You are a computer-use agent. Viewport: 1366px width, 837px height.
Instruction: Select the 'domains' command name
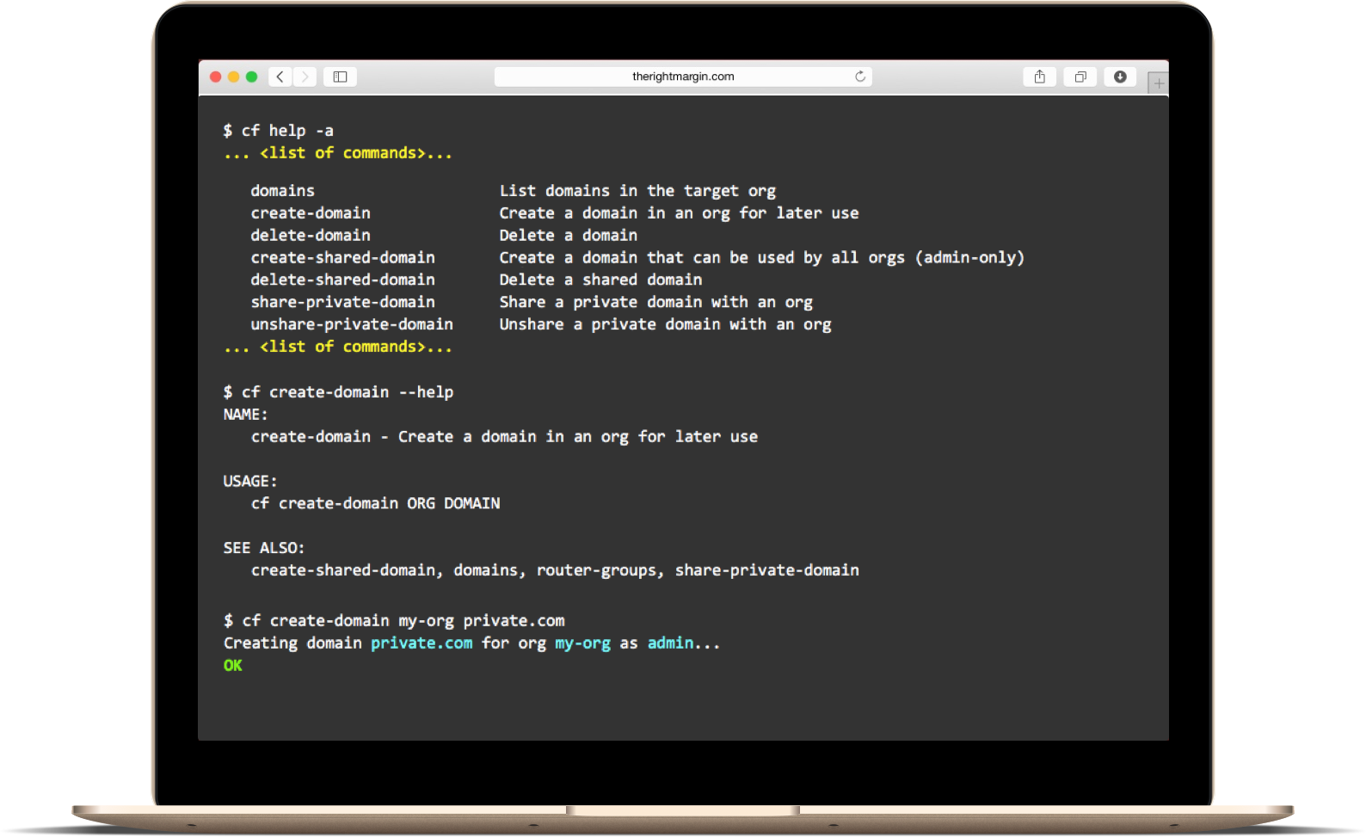pos(283,191)
